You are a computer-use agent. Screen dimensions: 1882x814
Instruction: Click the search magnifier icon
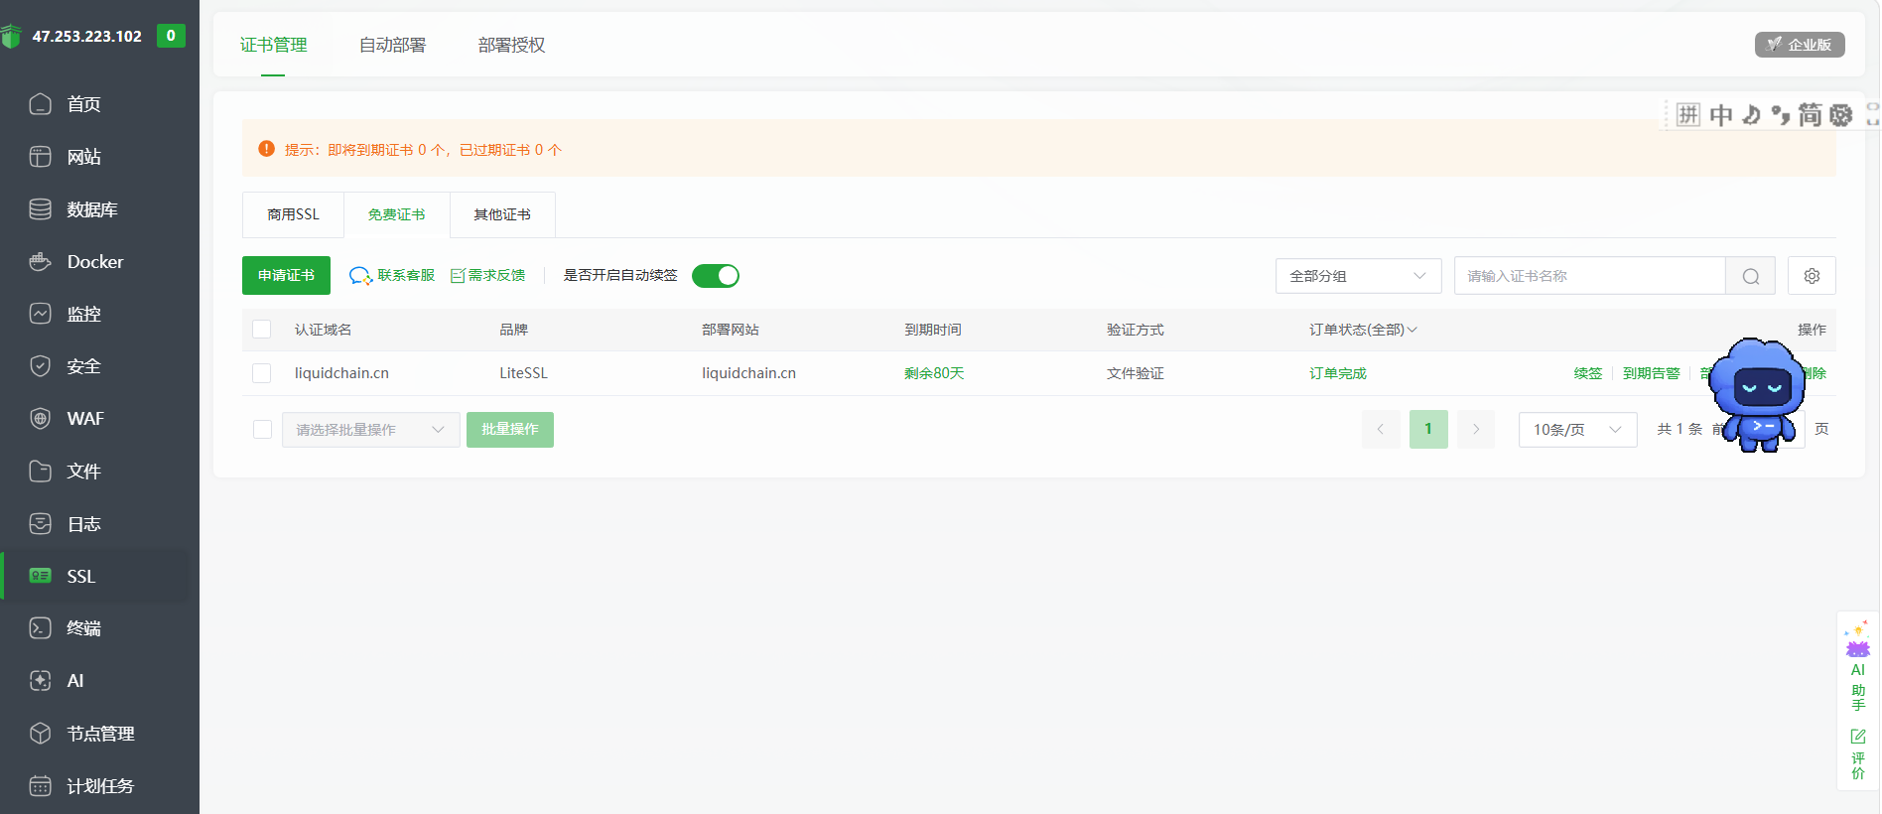[x=1751, y=276]
